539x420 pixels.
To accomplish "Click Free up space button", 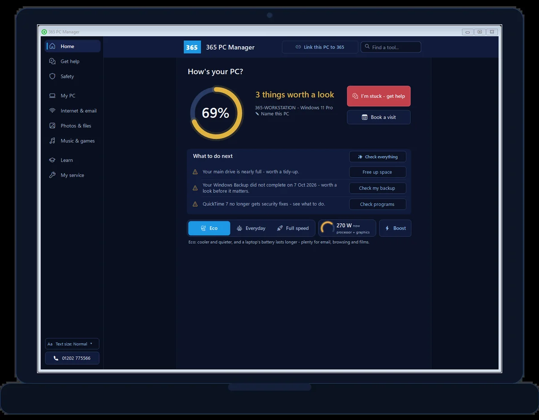I will 378,172.
